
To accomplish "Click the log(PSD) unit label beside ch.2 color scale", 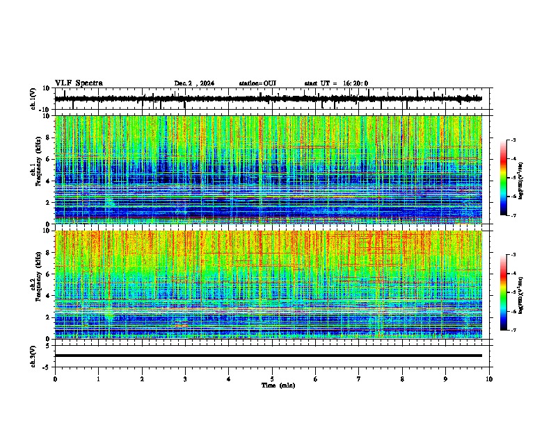I will (521, 295).
